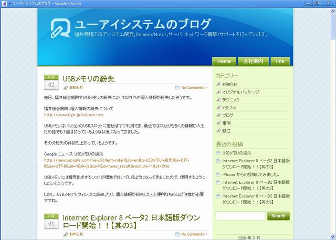This screenshot has height=240, width=336.
Task: Click page icon beside iPhone からの投稿 post
Action: pos(218,175)
